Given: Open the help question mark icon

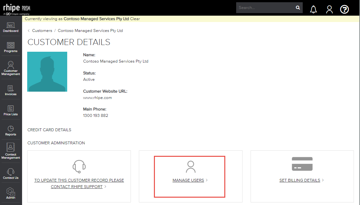Looking at the screenshot, I should pos(344,9).
